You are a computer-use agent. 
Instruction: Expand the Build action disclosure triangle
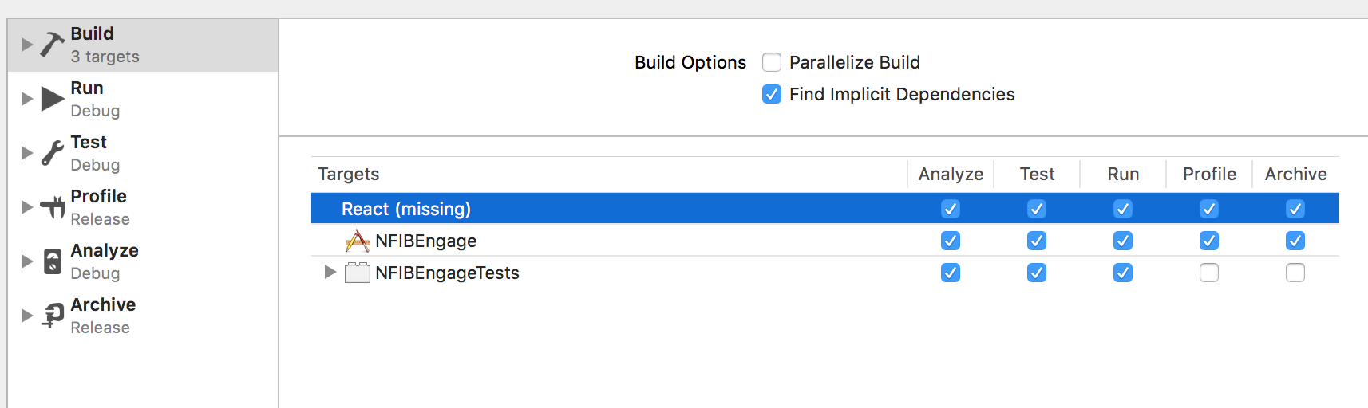point(27,45)
